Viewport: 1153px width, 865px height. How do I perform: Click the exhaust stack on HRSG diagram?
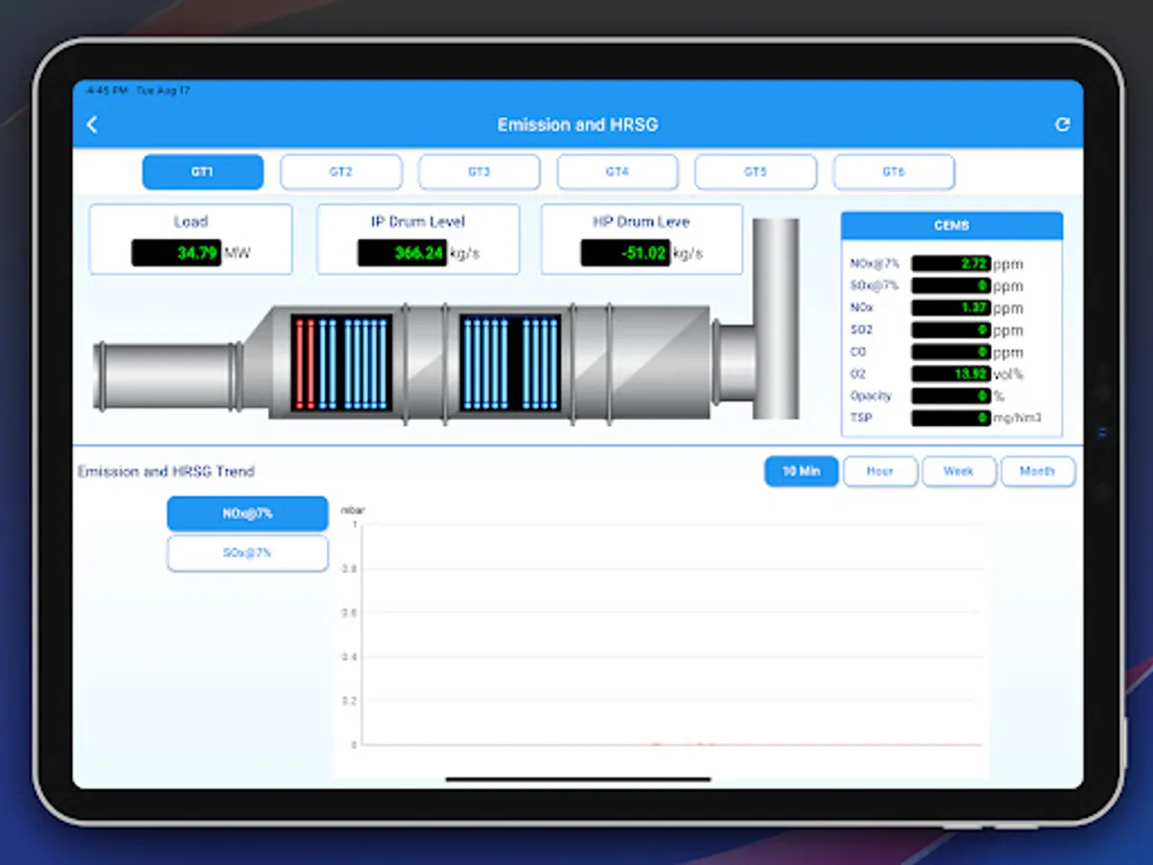click(776, 319)
